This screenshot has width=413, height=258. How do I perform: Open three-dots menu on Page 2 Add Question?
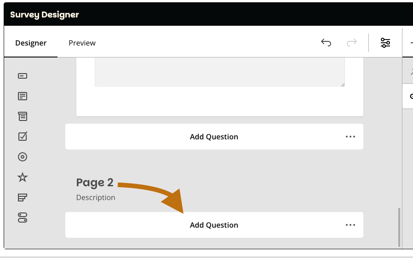click(x=350, y=225)
